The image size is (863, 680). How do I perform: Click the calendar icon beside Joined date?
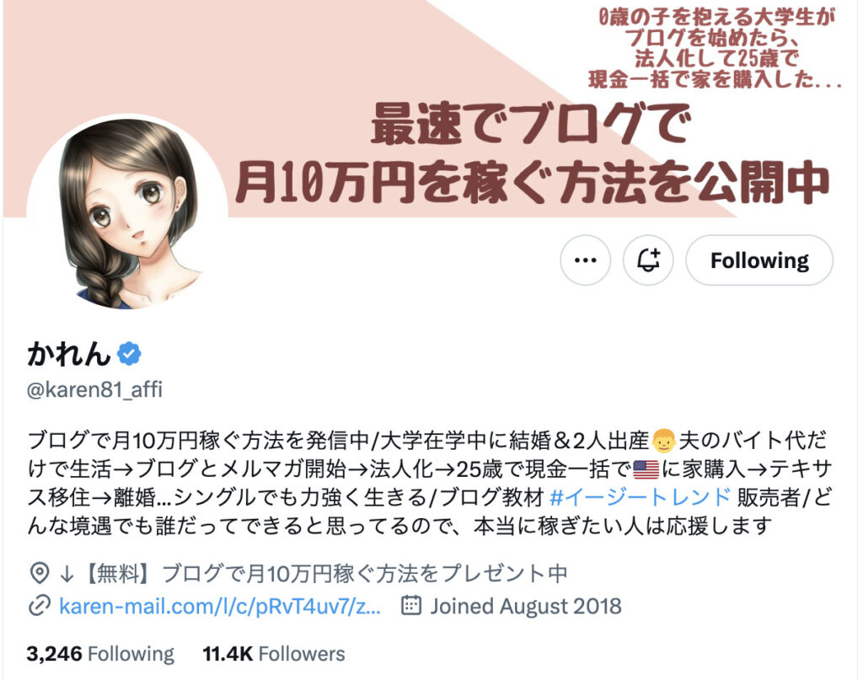click(x=411, y=605)
